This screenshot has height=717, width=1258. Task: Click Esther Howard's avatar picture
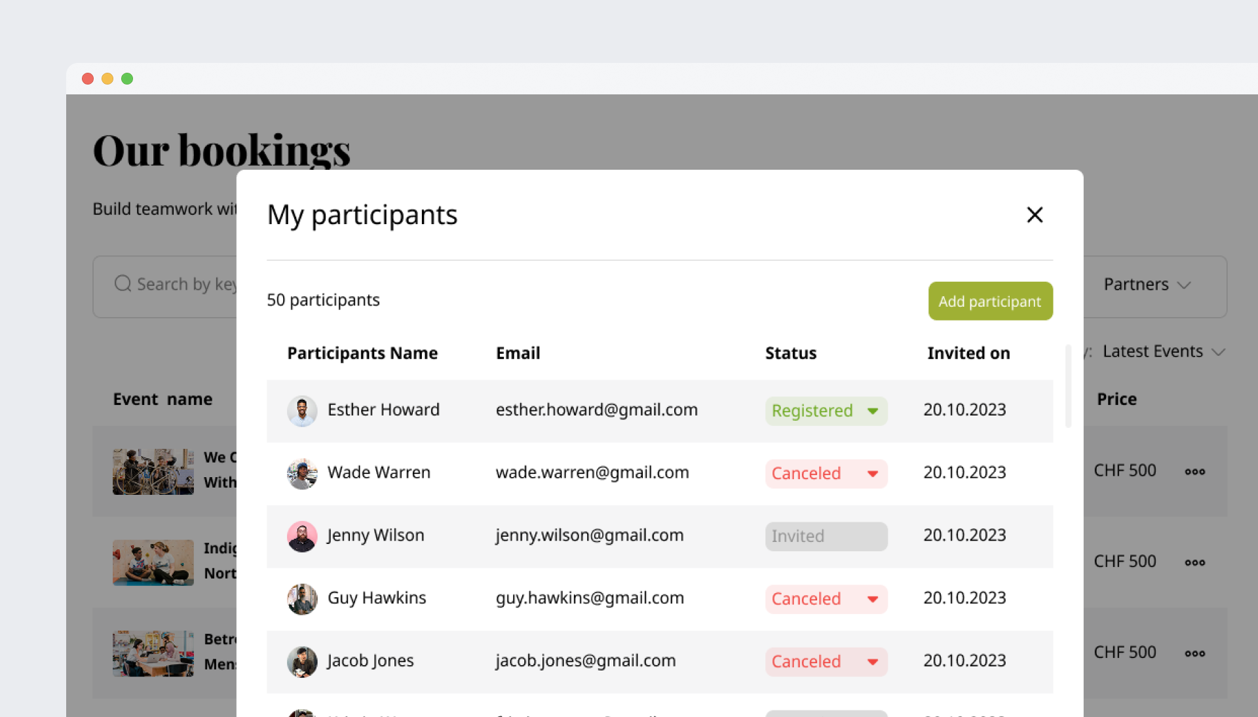(302, 411)
